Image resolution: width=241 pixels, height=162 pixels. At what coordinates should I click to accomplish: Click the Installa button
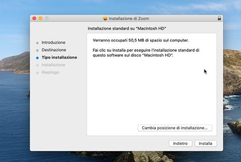pyautogui.click(x=206, y=143)
